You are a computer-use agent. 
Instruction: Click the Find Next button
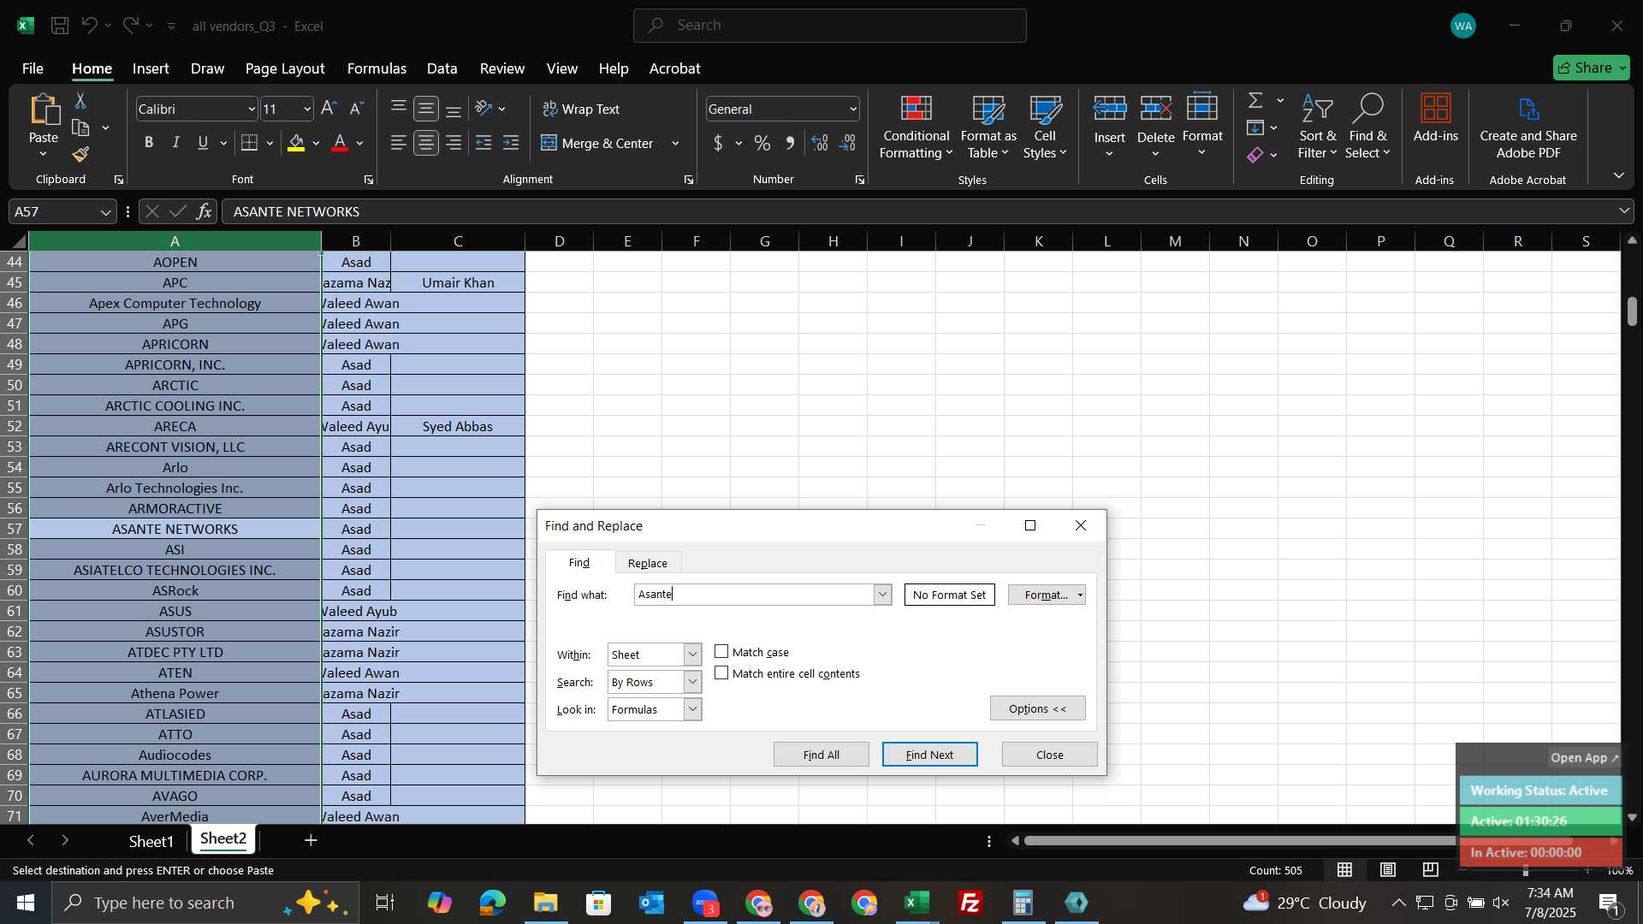point(929,755)
